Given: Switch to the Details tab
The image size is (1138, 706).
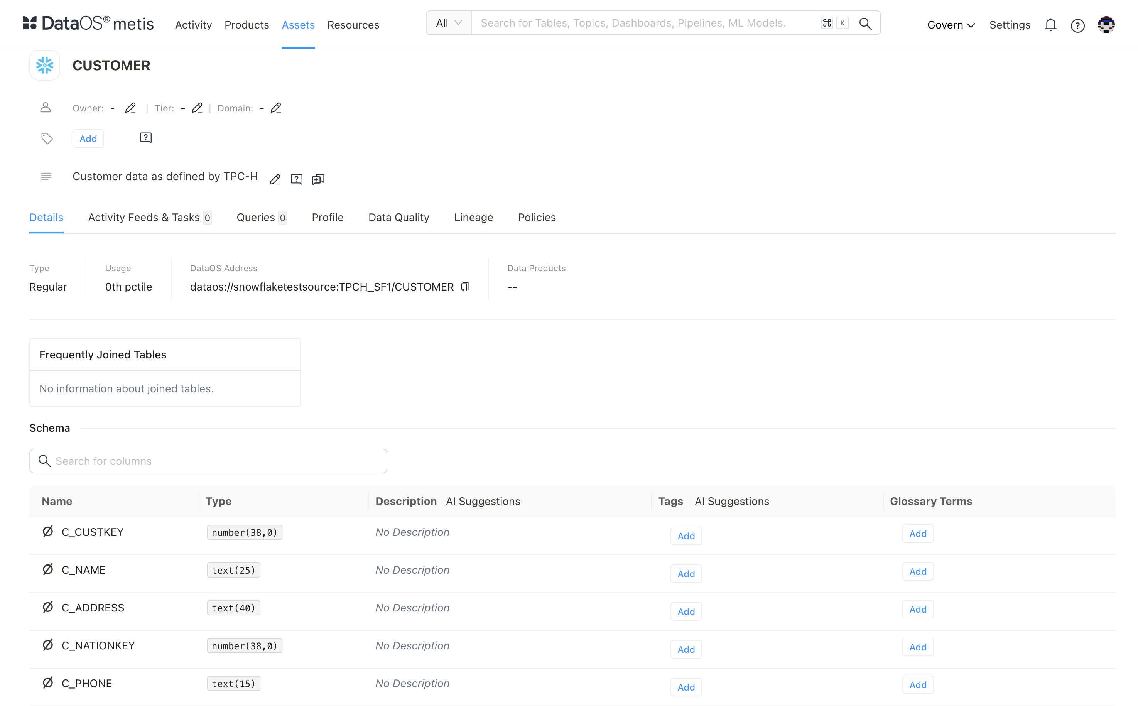Looking at the screenshot, I should (46, 217).
